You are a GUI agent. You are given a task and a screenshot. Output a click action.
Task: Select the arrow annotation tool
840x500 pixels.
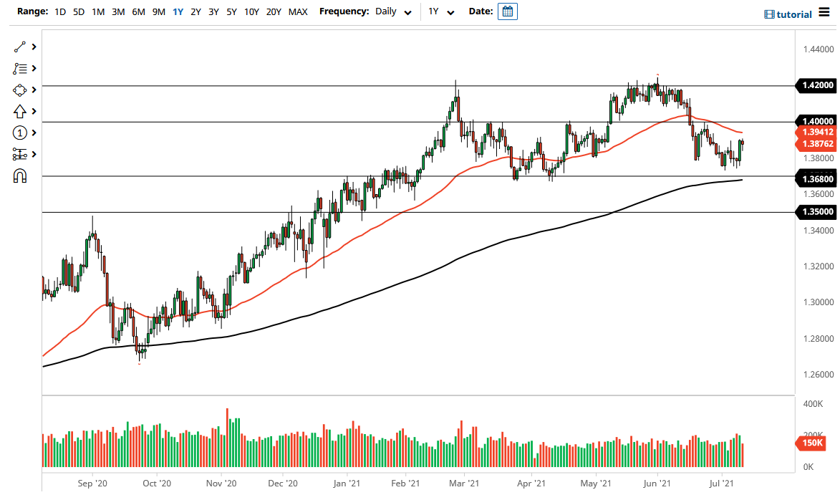point(20,111)
